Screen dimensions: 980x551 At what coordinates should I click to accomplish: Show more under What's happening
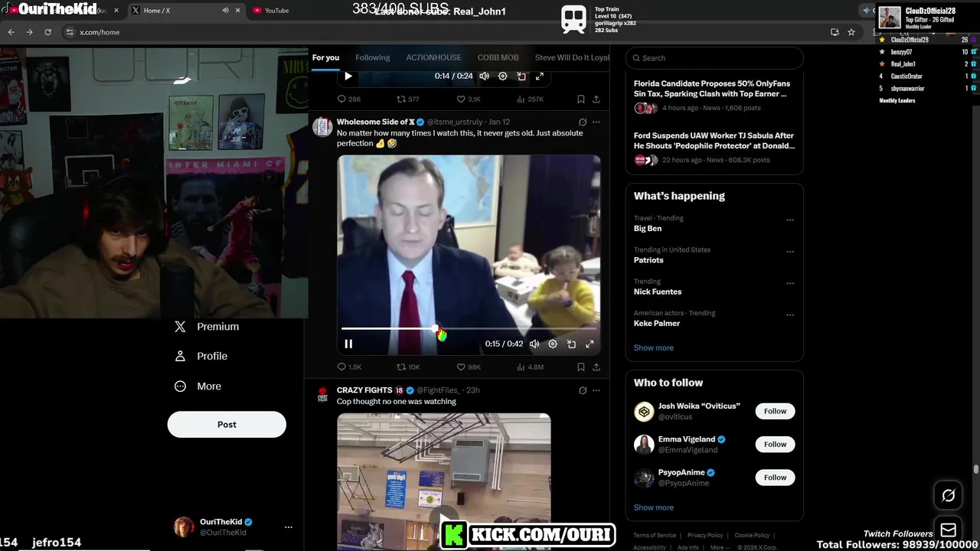[x=654, y=347]
